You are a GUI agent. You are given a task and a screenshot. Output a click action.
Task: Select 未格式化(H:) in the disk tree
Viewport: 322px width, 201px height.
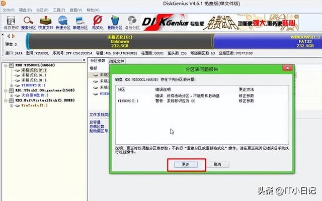pos(34,80)
